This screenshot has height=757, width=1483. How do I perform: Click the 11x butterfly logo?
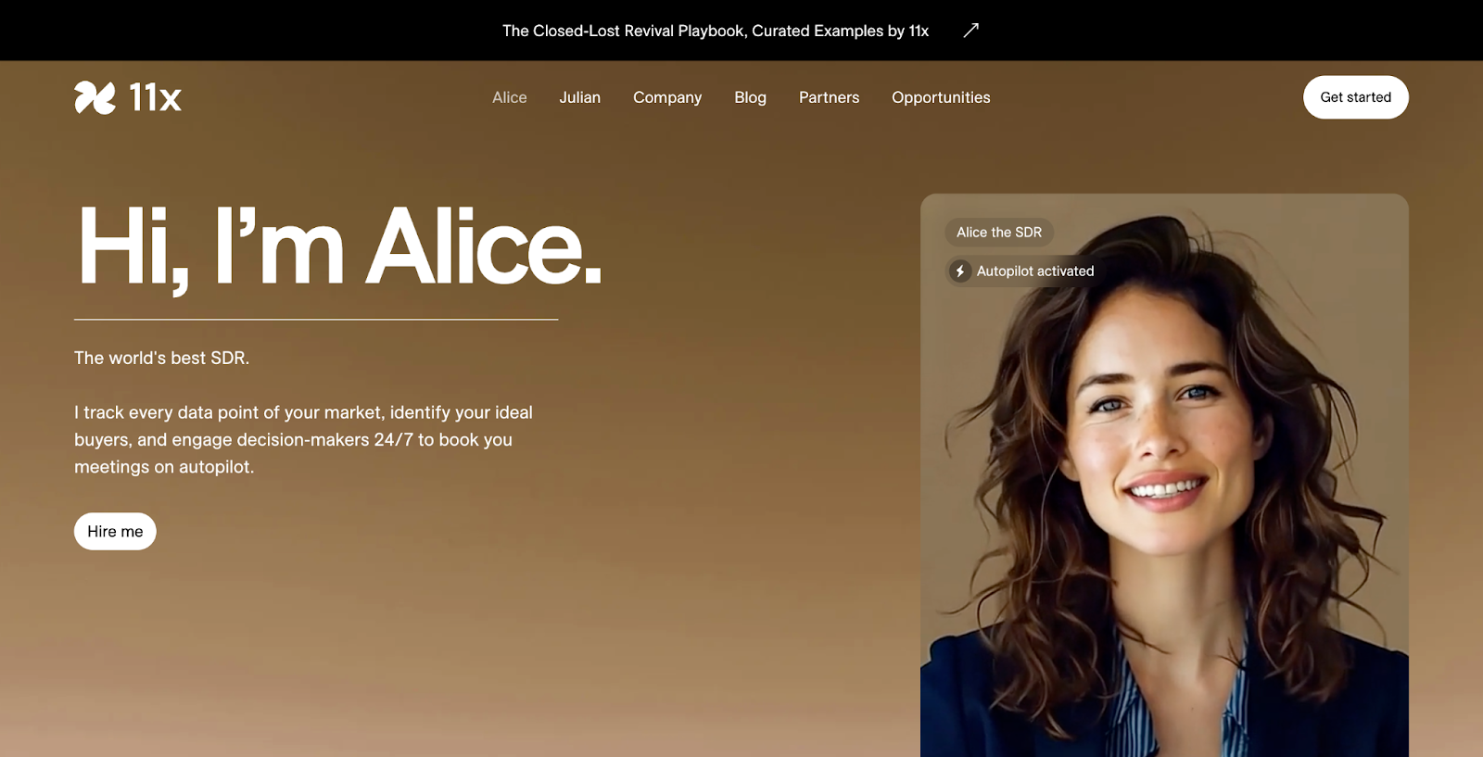coord(95,97)
